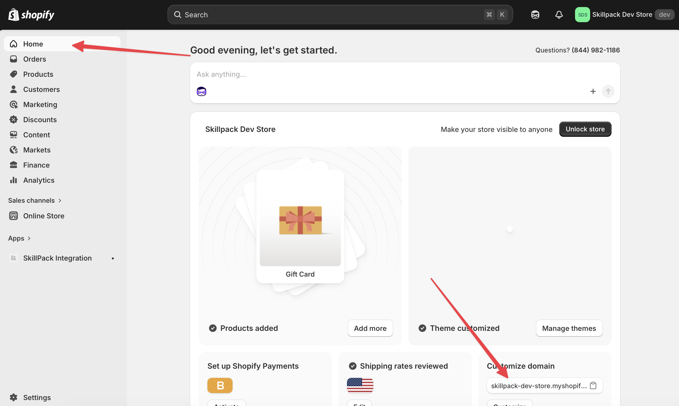Focus the Search bar
This screenshot has height=406, width=679.
pyautogui.click(x=340, y=15)
